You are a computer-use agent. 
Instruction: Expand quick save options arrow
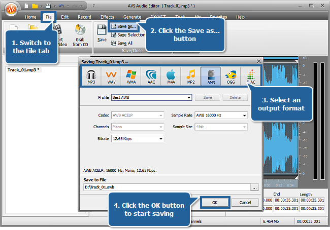54,6
